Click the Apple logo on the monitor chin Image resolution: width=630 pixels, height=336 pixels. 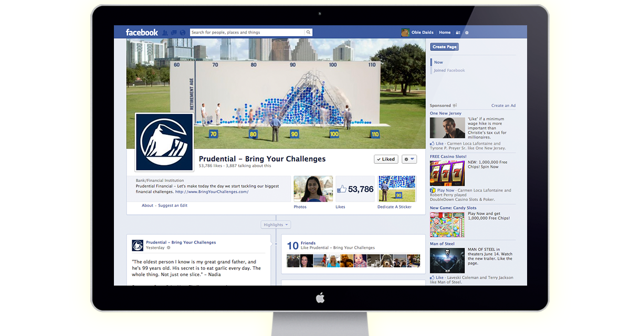coord(320,298)
